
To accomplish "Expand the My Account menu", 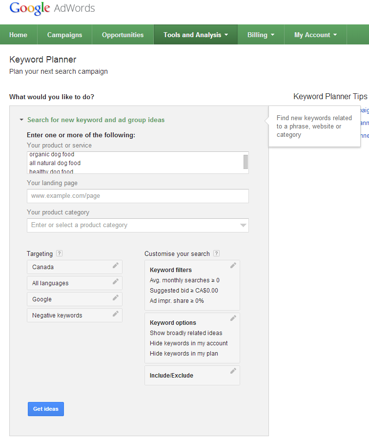I will [315, 35].
